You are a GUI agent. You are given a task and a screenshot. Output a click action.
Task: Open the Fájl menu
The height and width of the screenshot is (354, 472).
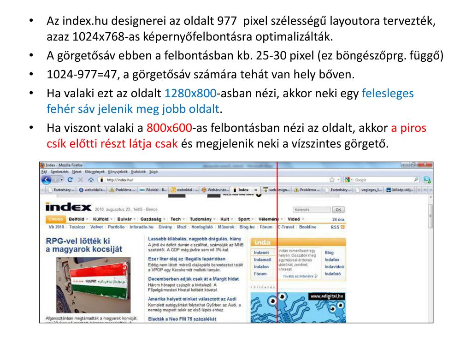pyautogui.click(x=44, y=172)
